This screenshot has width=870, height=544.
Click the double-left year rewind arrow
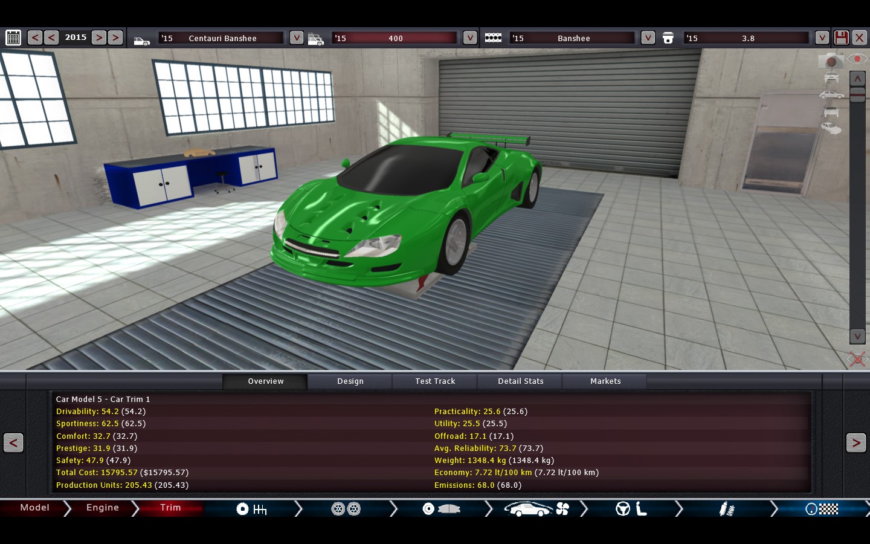[35, 37]
